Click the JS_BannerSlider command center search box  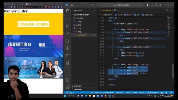122,5
